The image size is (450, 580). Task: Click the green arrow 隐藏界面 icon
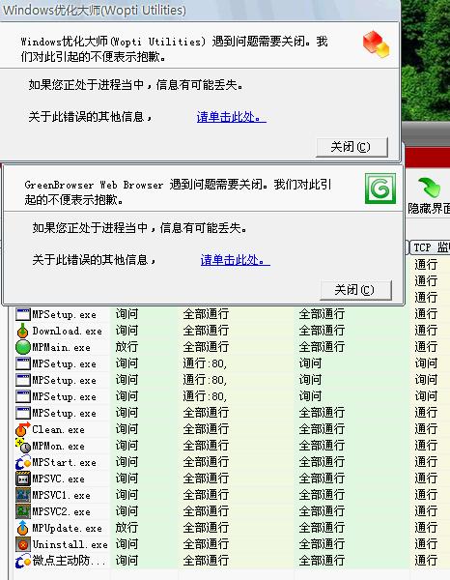click(x=430, y=188)
